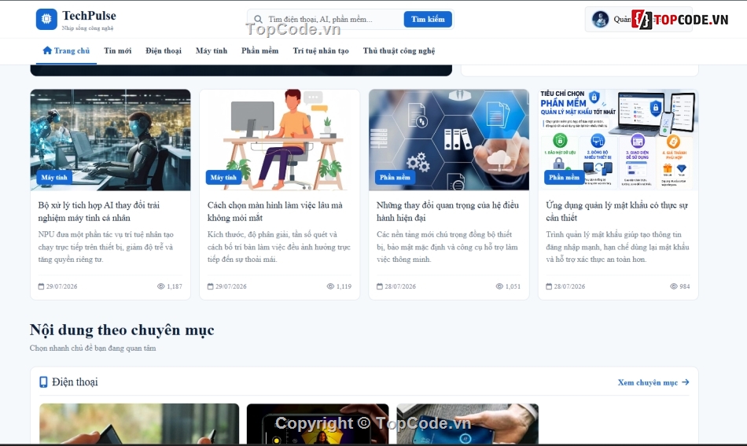The height and width of the screenshot is (446, 747).
Task: Go to the Điện thoại navigation item
Action: coord(164,50)
